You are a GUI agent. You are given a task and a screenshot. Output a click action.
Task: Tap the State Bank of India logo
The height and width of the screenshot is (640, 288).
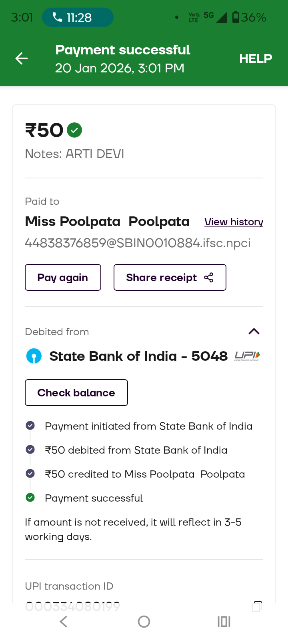[x=34, y=356]
